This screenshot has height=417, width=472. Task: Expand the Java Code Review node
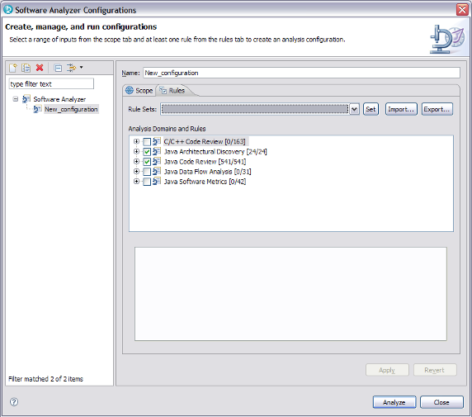[136, 161]
